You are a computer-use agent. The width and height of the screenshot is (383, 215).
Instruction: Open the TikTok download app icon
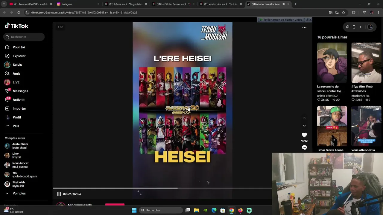360,27
